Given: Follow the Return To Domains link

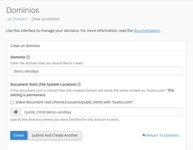Looking at the screenshot, I should tap(163, 135).
